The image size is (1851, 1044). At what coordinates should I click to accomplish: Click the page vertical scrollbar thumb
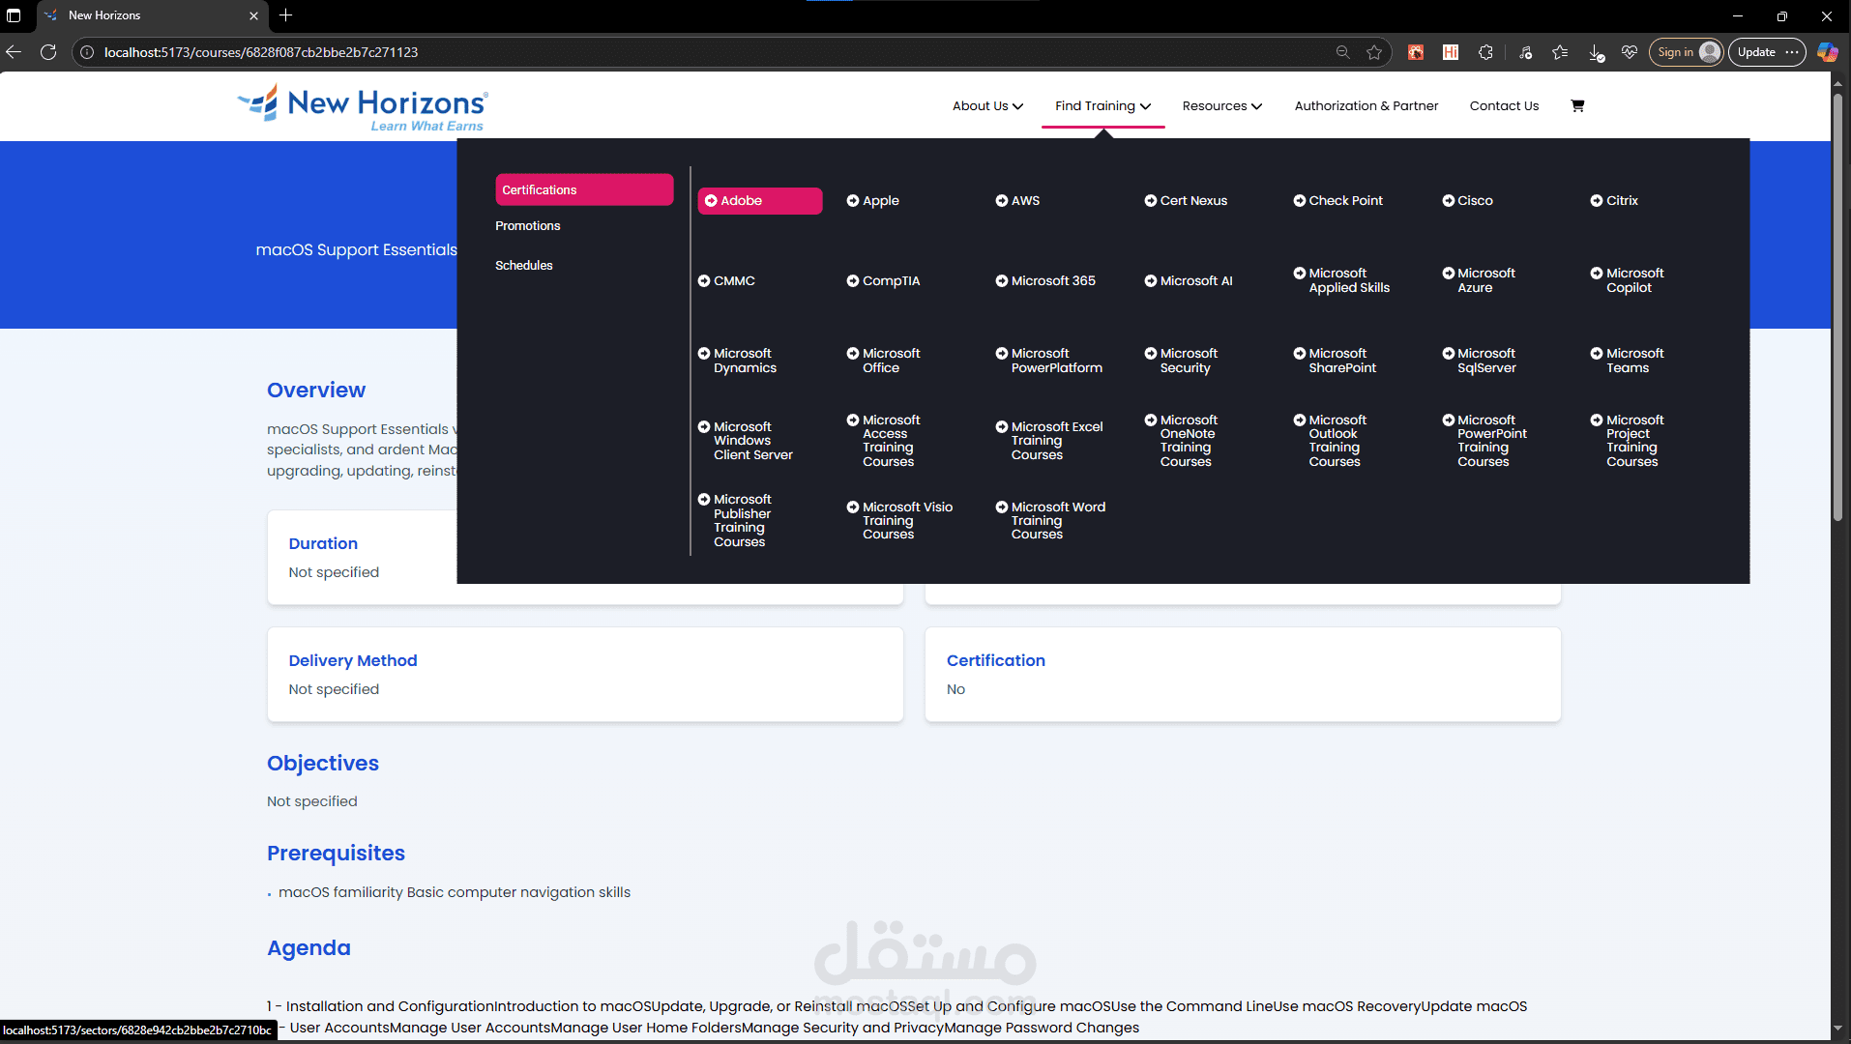tap(1837, 306)
